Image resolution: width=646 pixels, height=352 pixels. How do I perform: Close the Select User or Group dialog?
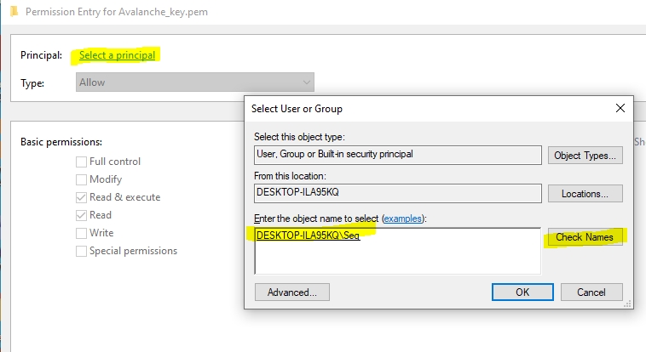pyautogui.click(x=620, y=108)
